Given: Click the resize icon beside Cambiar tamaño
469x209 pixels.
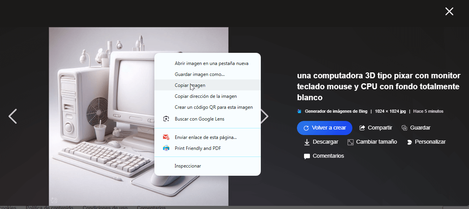Looking at the screenshot, I should [x=350, y=142].
